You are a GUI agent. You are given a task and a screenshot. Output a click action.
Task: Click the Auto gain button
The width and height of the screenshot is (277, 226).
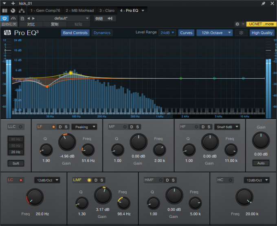261,163
